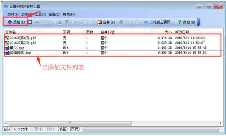Toggle the [页码] status bar option
This screenshot has height=136, width=226.
[75, 129]
